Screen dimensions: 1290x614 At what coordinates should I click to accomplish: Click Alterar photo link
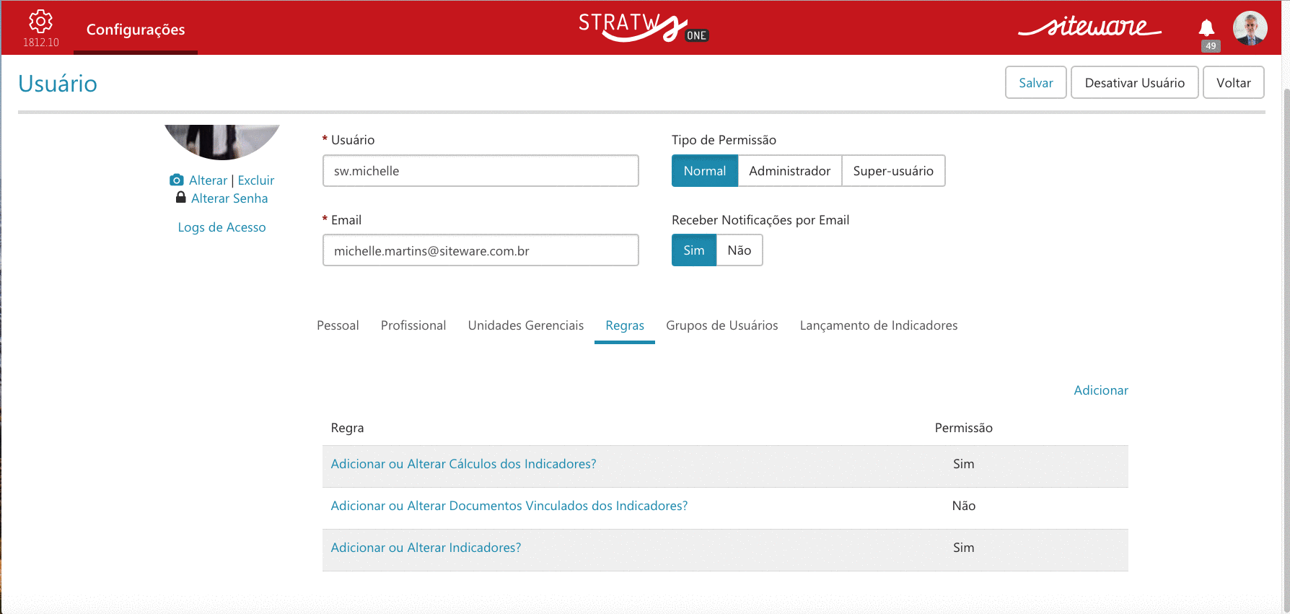[208, 180]
